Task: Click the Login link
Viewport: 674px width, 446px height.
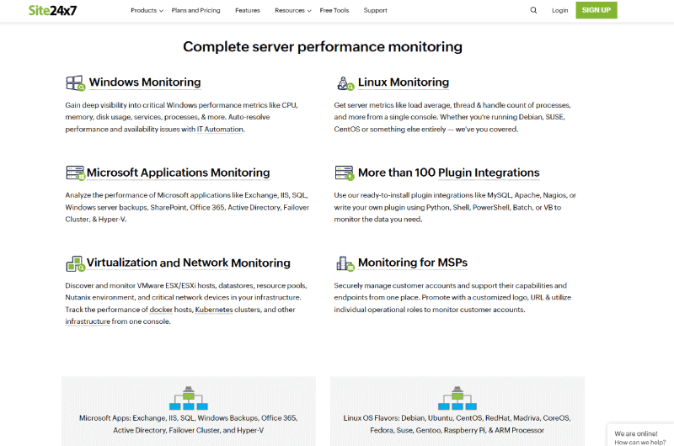Action: pos(559,10)
